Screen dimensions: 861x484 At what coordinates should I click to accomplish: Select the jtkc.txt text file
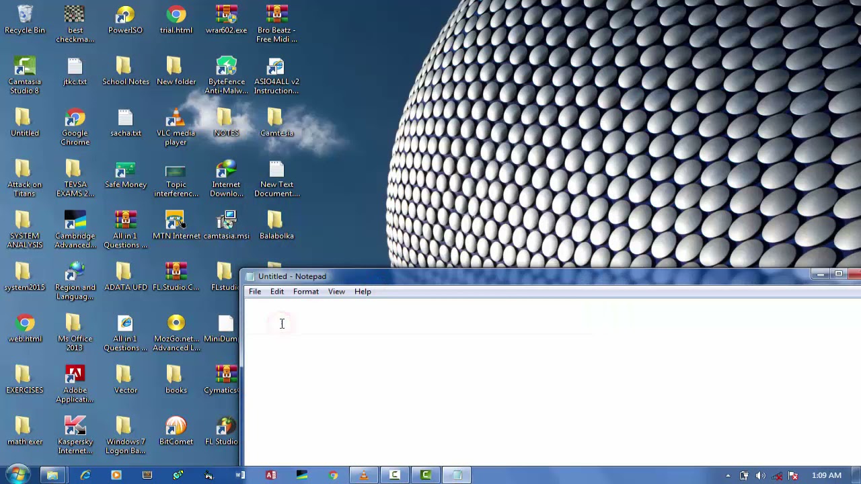(x=75, y=72)
